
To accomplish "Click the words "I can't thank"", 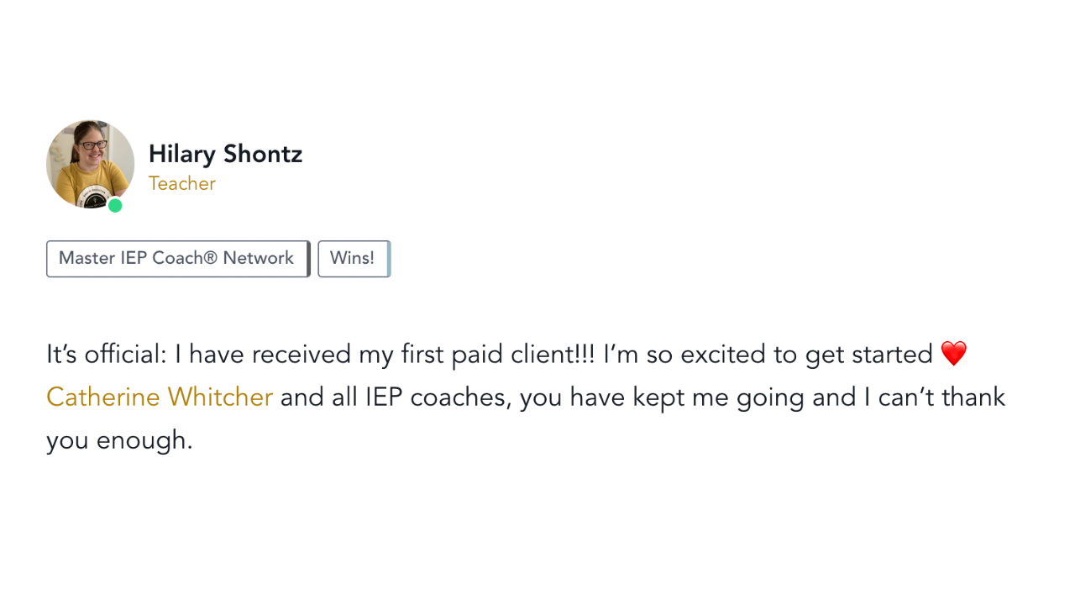I will [x=935, y=397].
